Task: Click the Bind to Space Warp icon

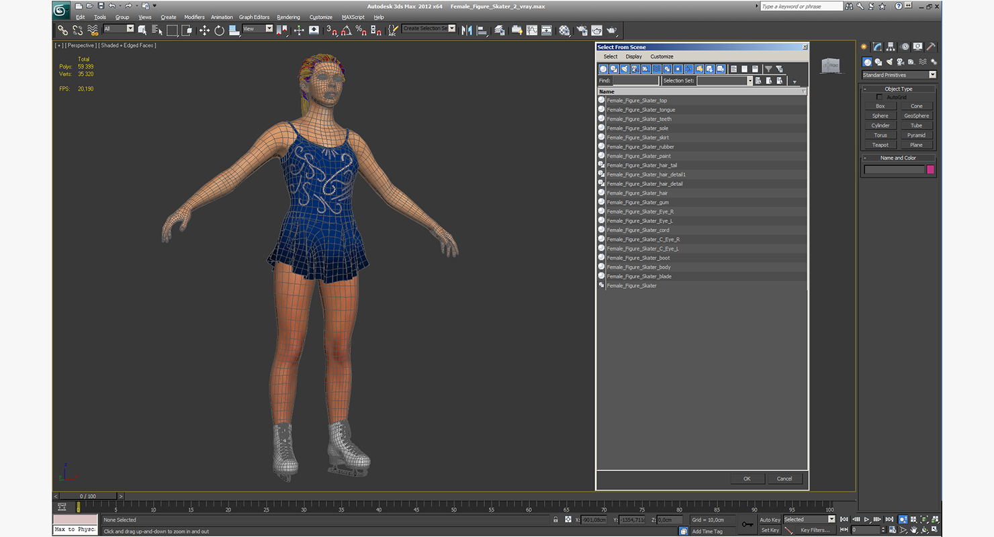Action: (92, 30)
